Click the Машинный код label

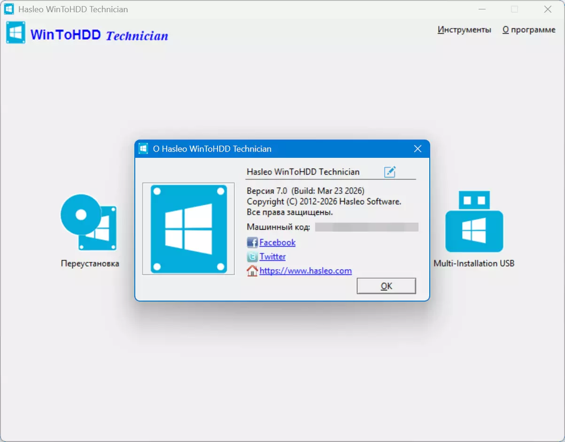point(278,227)
